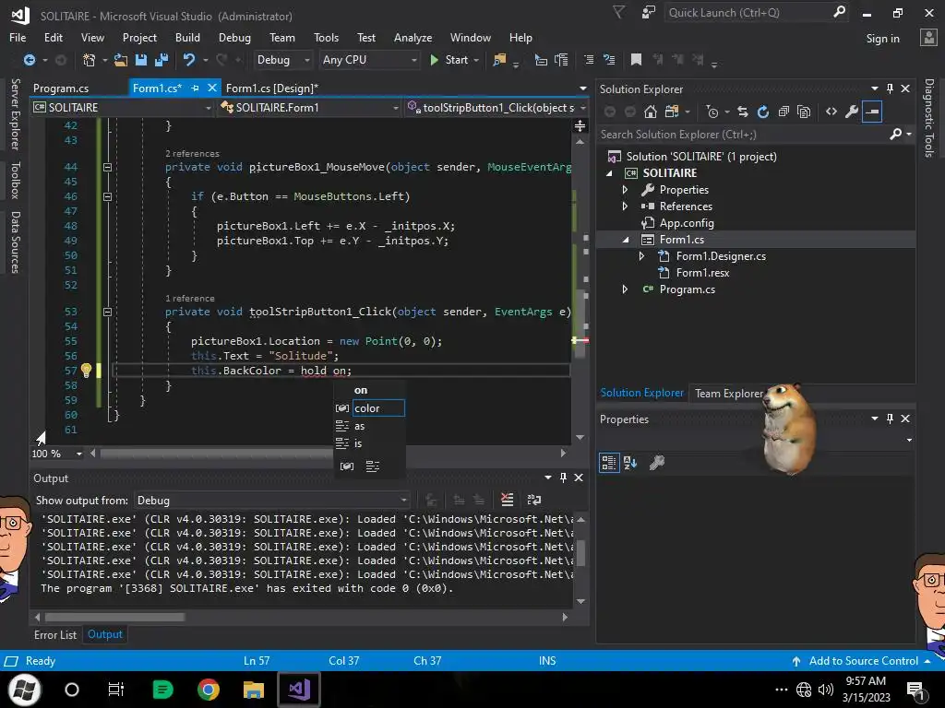945x708 pixels.
Task: Click Visual Studio icon on taskbar
Action: [x=299, y=690]
